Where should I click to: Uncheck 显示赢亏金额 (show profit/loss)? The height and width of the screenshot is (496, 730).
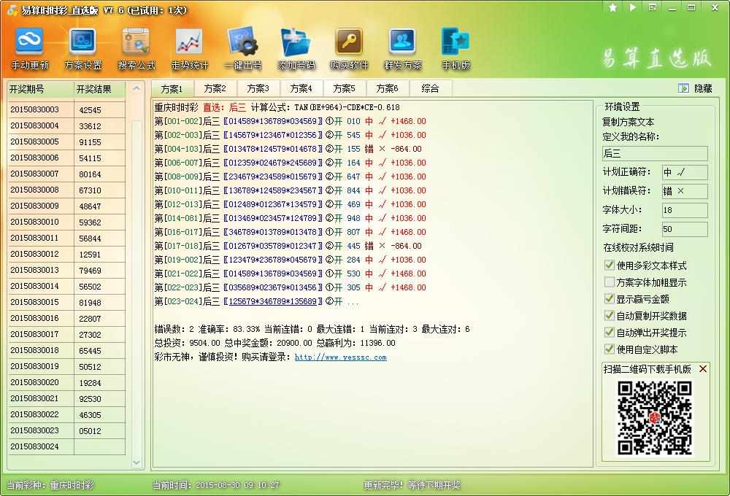(x=610, y=299)
